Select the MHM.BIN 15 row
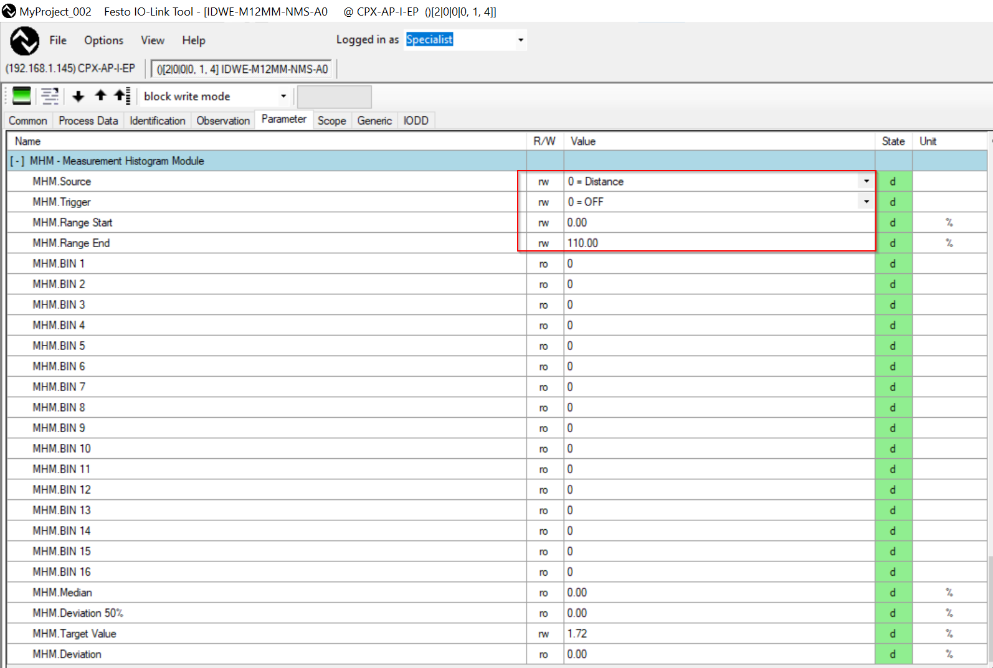This screenshot has height=668, width=993. click(496, 551)
